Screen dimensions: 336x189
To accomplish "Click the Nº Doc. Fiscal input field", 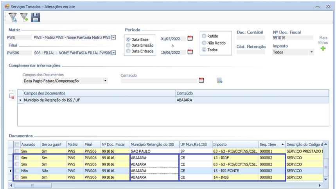I will pos(293,38).
